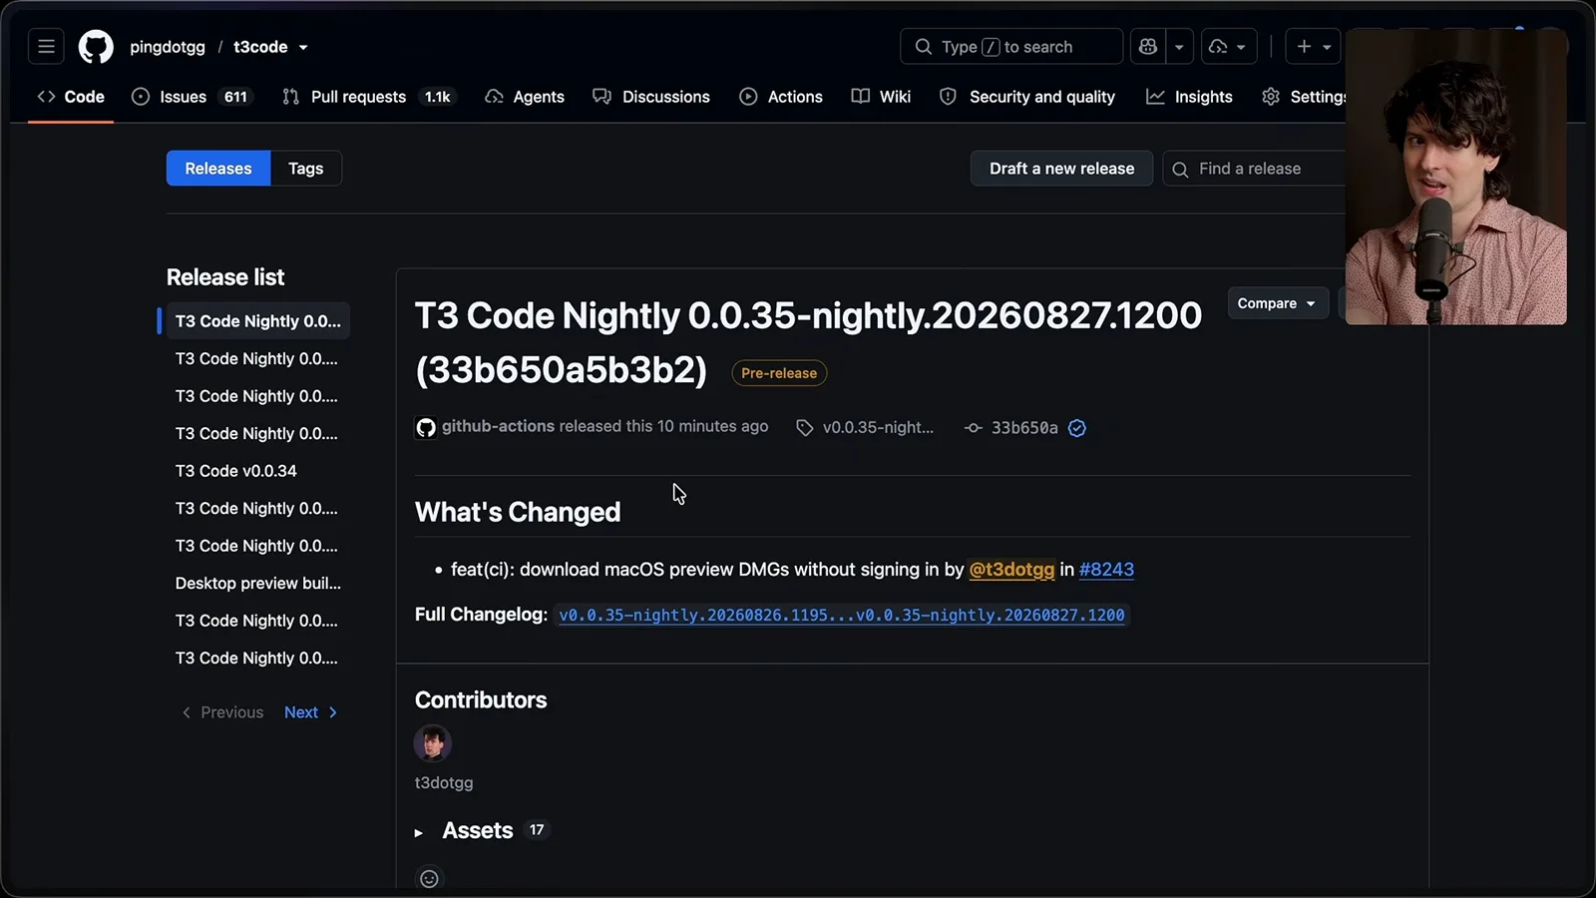Open the cloud agent dropdown in header
Viewport: 1596px width, 898px height.
[1228, 47]
